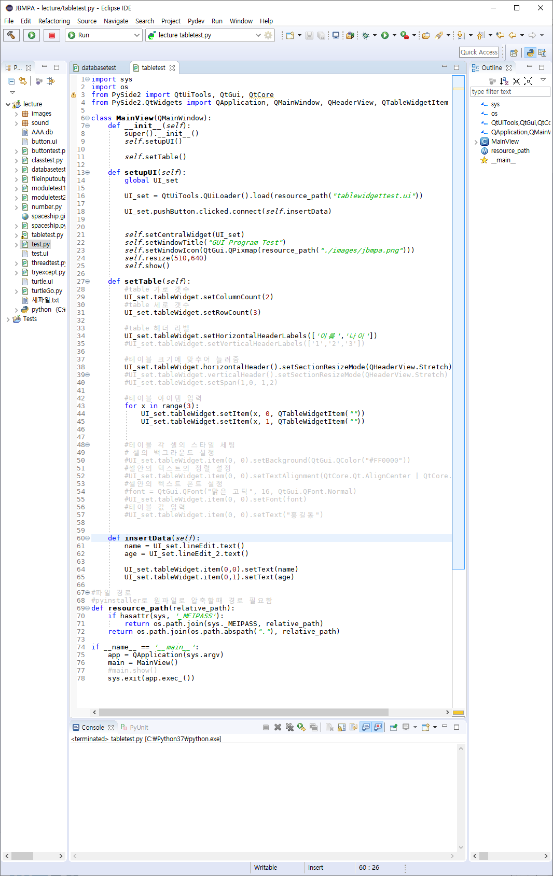Click the Build hammer icon in launch bar
The image size is (553, 876).
pyautogui.click(x=11, y=35)
